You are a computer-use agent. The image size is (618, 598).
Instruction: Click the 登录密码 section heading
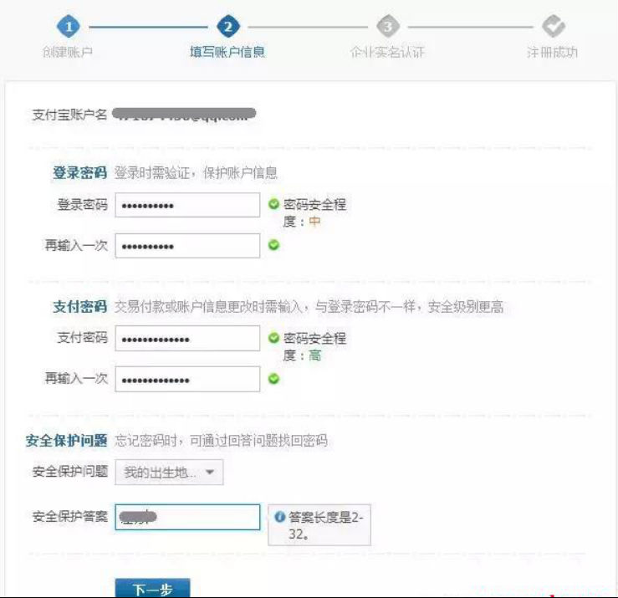pos(80,172)
